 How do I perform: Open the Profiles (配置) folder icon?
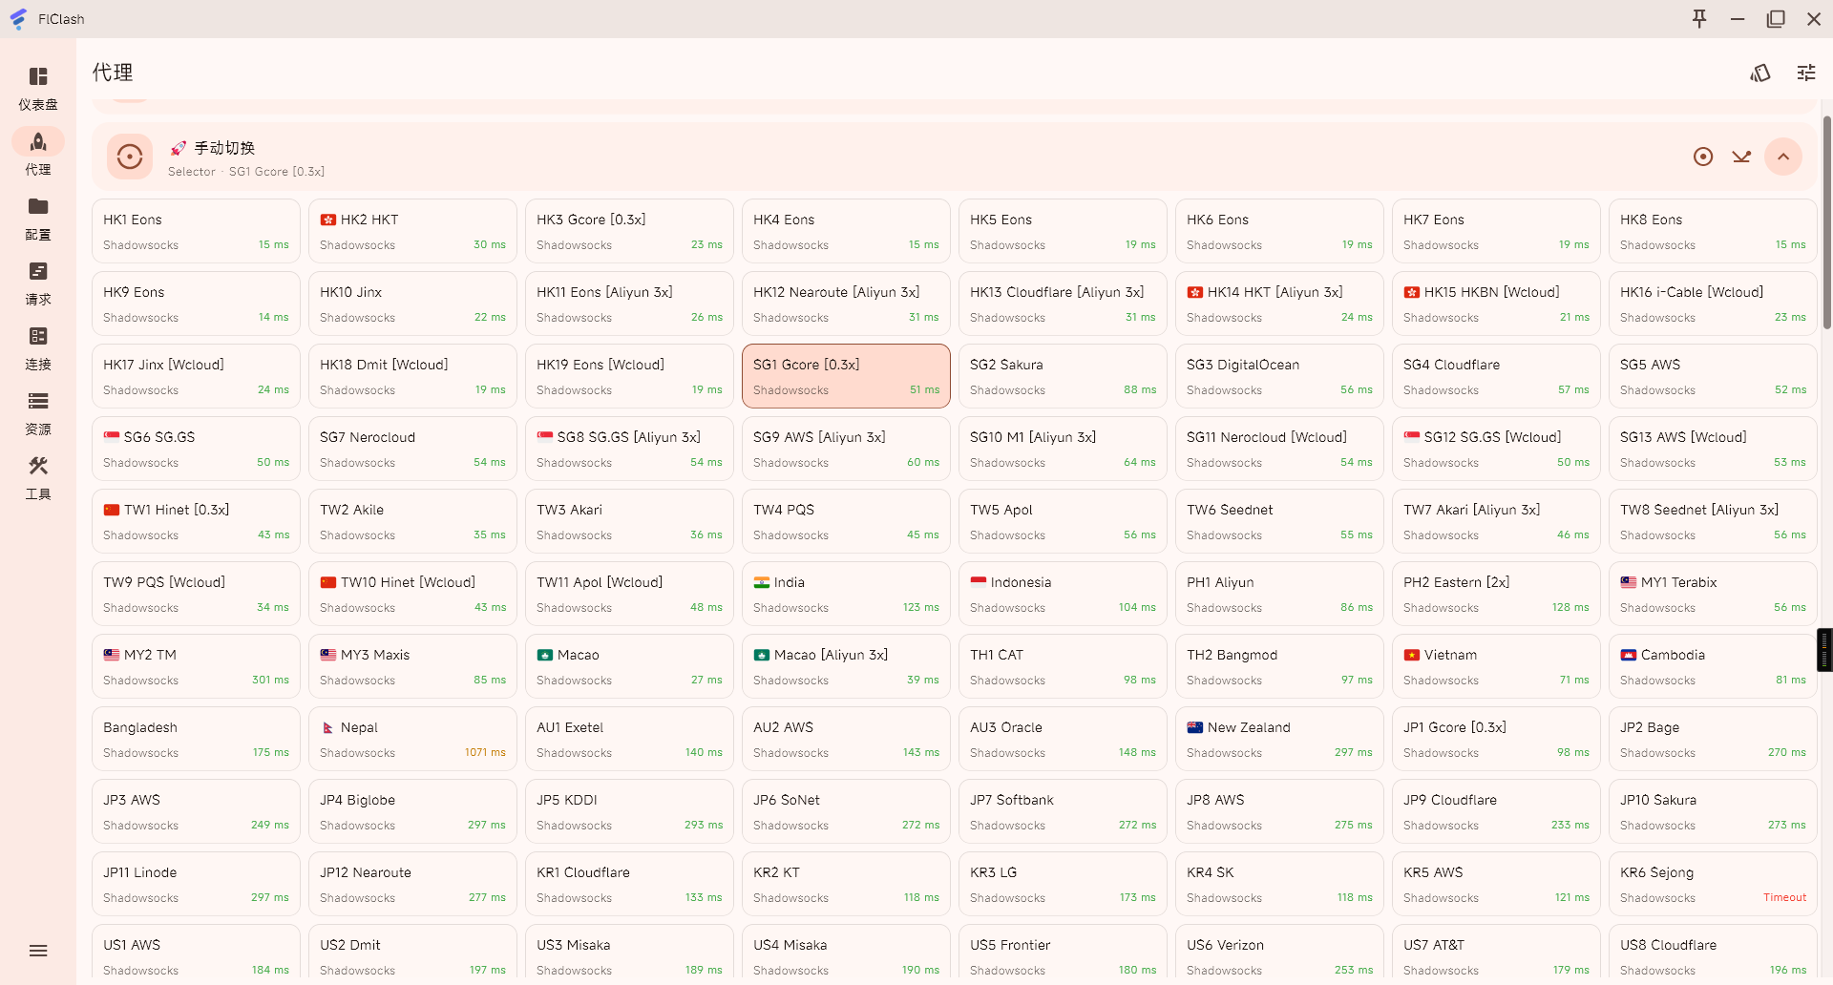pyautogui.click(x=38, y=206)
